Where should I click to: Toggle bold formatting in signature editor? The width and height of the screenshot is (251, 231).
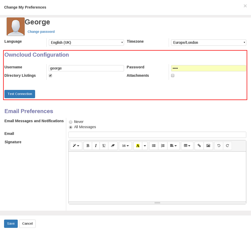pyautogui.click(x=88, y=146)
